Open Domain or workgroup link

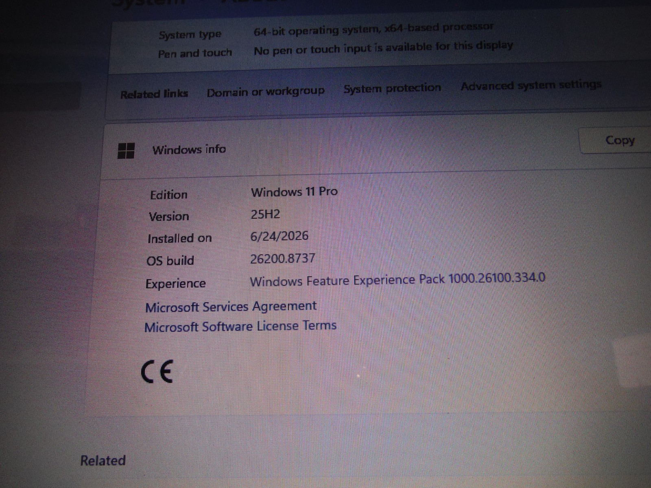coord(266,92)
